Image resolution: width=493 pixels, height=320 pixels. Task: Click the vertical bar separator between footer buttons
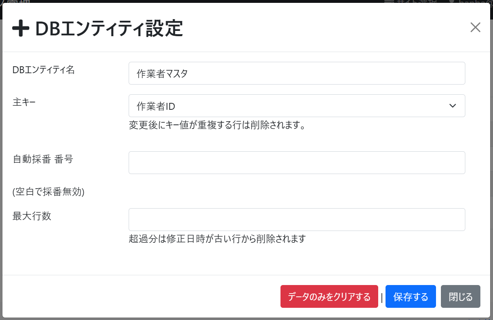(x=381, y=298)
